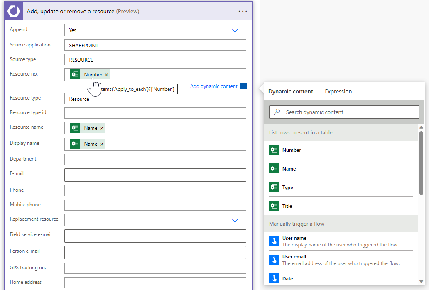This screenshot has height=290, width=429.
Task: Click the Add dynamic content link
Action: (x=213, y=86)
